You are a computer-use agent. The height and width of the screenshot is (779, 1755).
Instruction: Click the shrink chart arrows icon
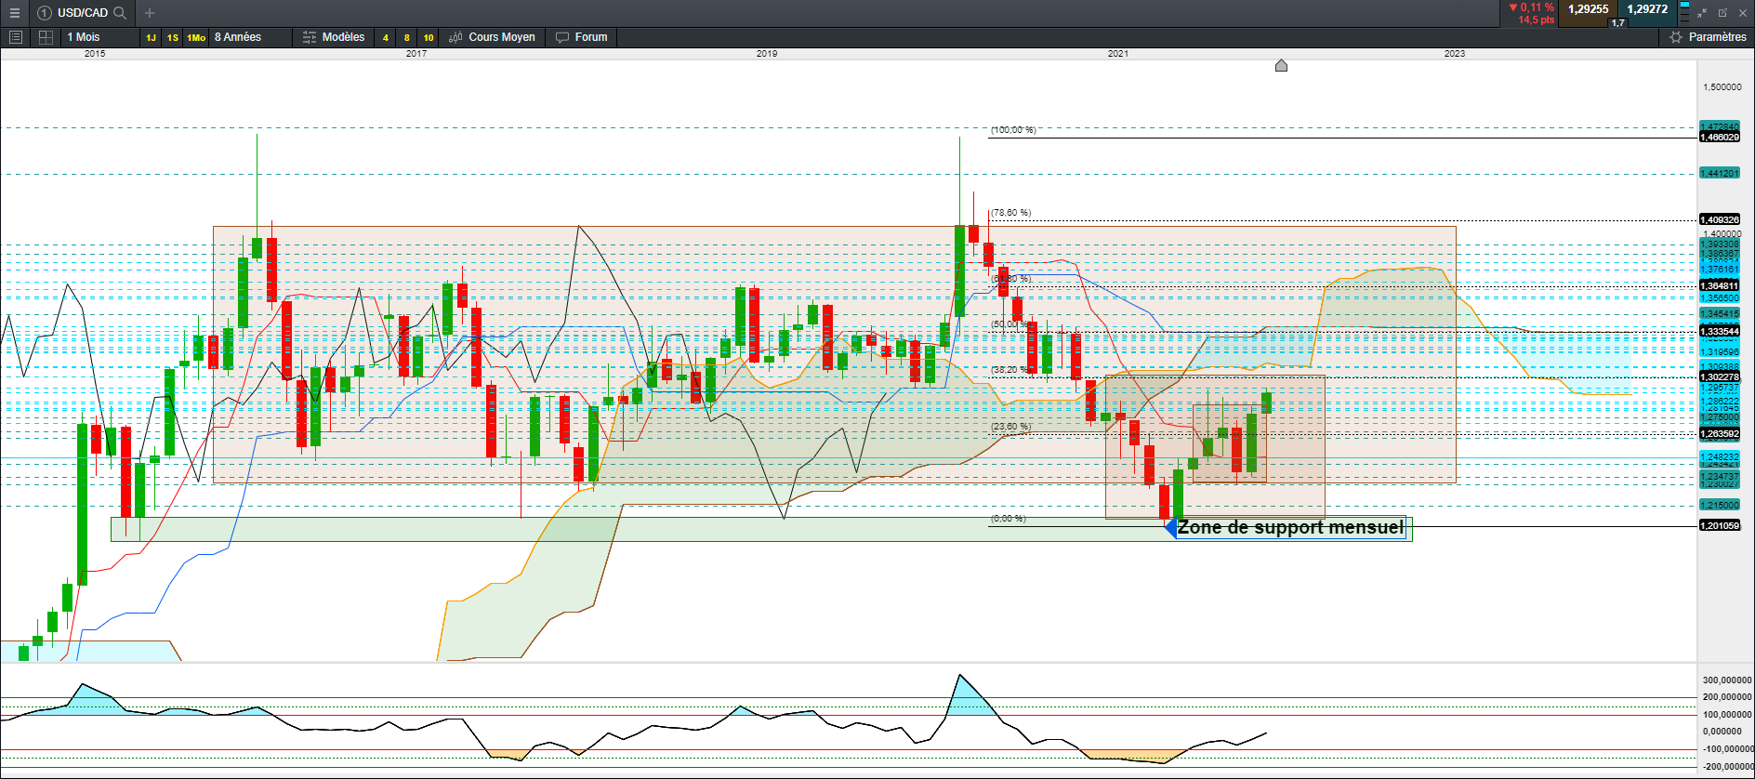tap(1702, 13)
